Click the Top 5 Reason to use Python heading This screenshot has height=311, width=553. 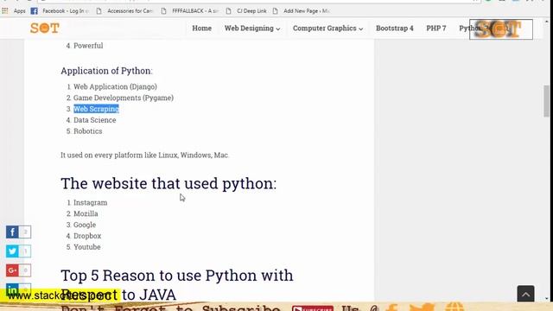[x=176, y=285]
